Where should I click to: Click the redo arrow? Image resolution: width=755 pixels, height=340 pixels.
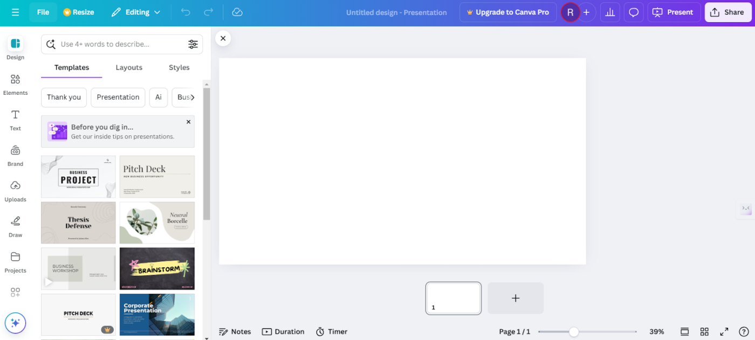click(208, 12)
